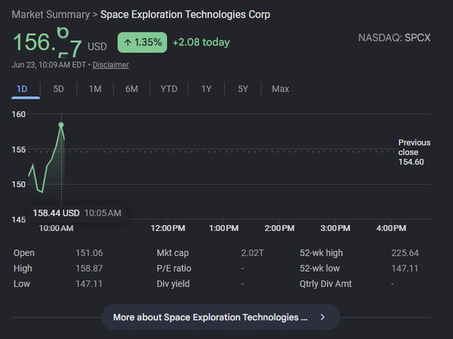Click the NASDAQ: SPCX ticker label

coord(394,38)
